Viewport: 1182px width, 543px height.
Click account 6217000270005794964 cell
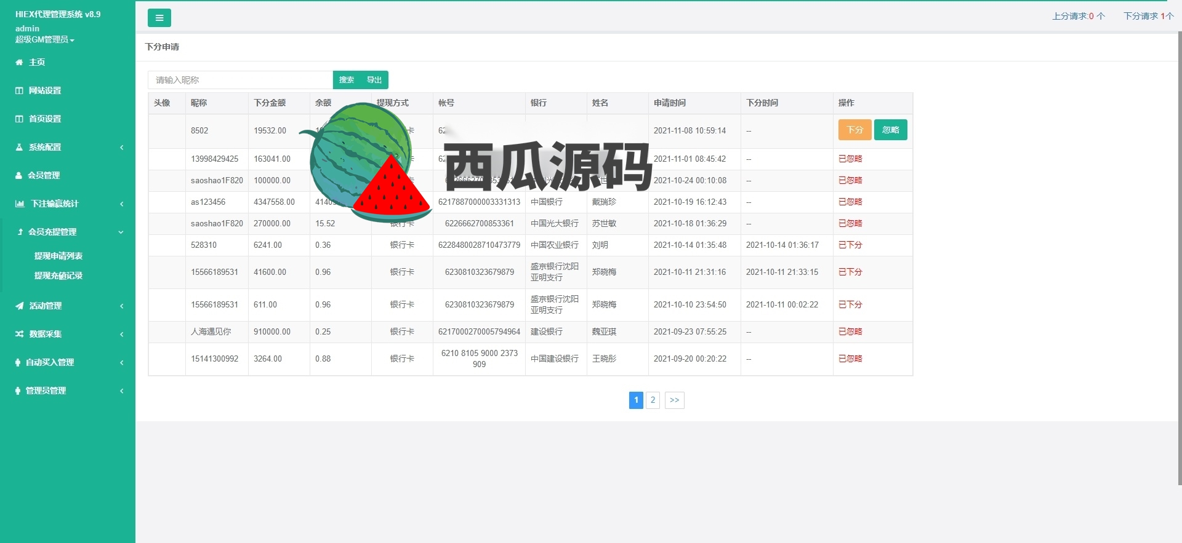coord(479,331)
